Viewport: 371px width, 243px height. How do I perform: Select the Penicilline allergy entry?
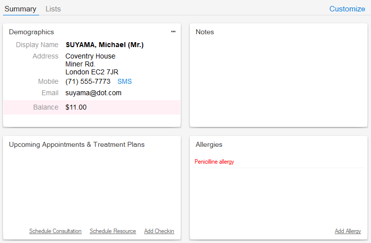click(x=214, y=162)
